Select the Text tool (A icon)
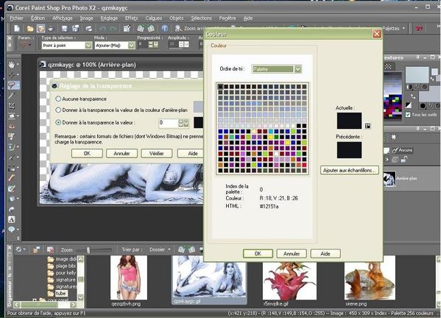The height and width of the screenshot is (318, 441). pyautogui.click(x=11, y=219)
